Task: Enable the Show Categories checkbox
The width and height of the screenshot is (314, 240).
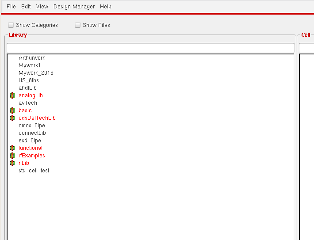Action: tap(11, 25)
